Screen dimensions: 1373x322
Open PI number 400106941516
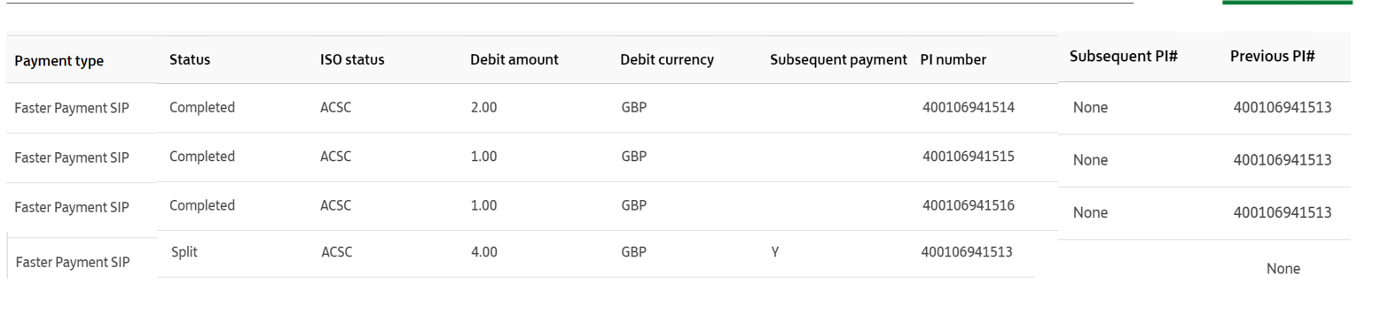pos(969,205)
